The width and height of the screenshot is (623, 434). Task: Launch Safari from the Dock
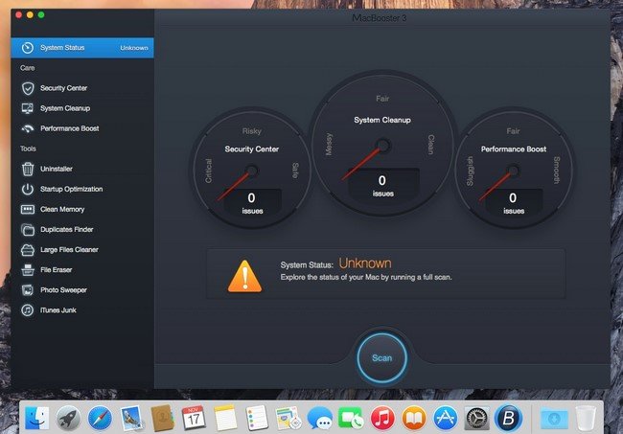click(x=100, y=418)
